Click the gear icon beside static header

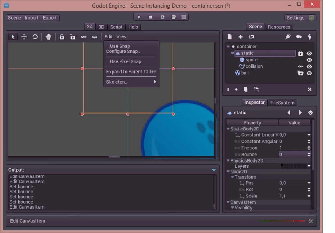coord(310,113)
